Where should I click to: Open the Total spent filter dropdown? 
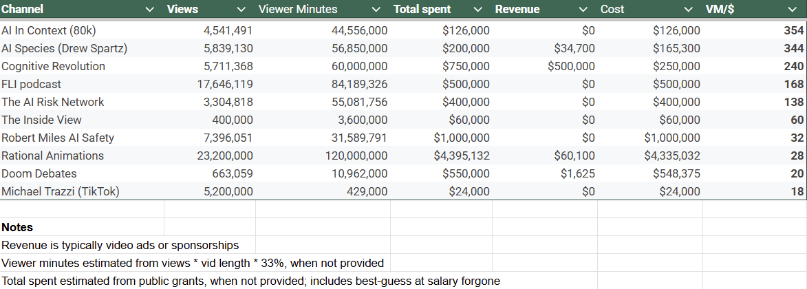477,10
